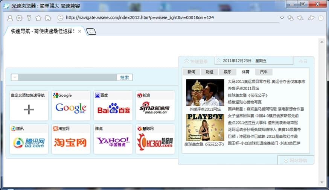Open the 杨棋涵贴心爱物写真 news link
Image resolution: width=329 pixels, height=190 pixels.
245,102
